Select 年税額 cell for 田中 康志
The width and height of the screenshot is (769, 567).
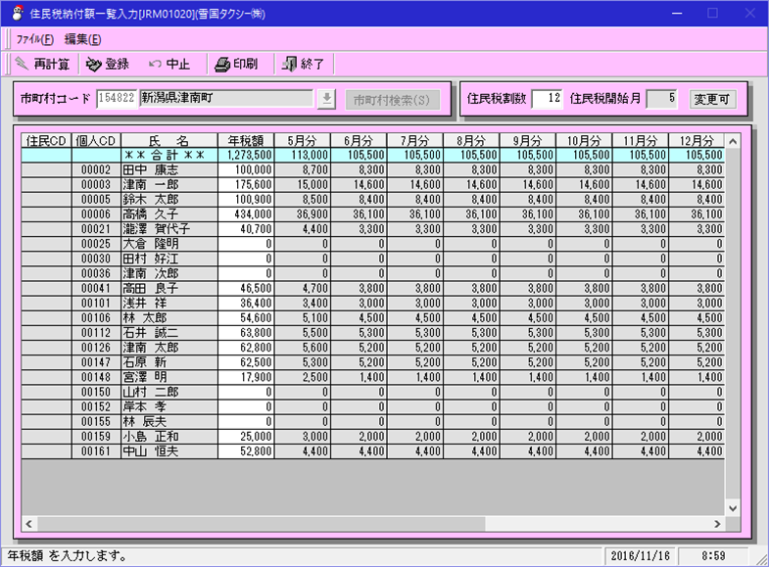pos(245,169)
